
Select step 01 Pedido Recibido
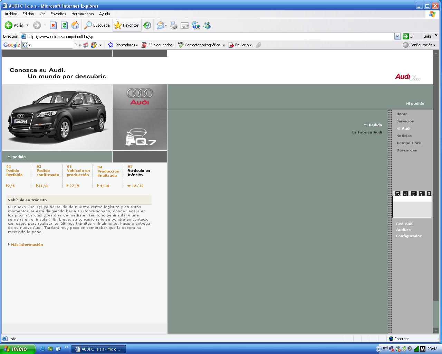[15, 171]
